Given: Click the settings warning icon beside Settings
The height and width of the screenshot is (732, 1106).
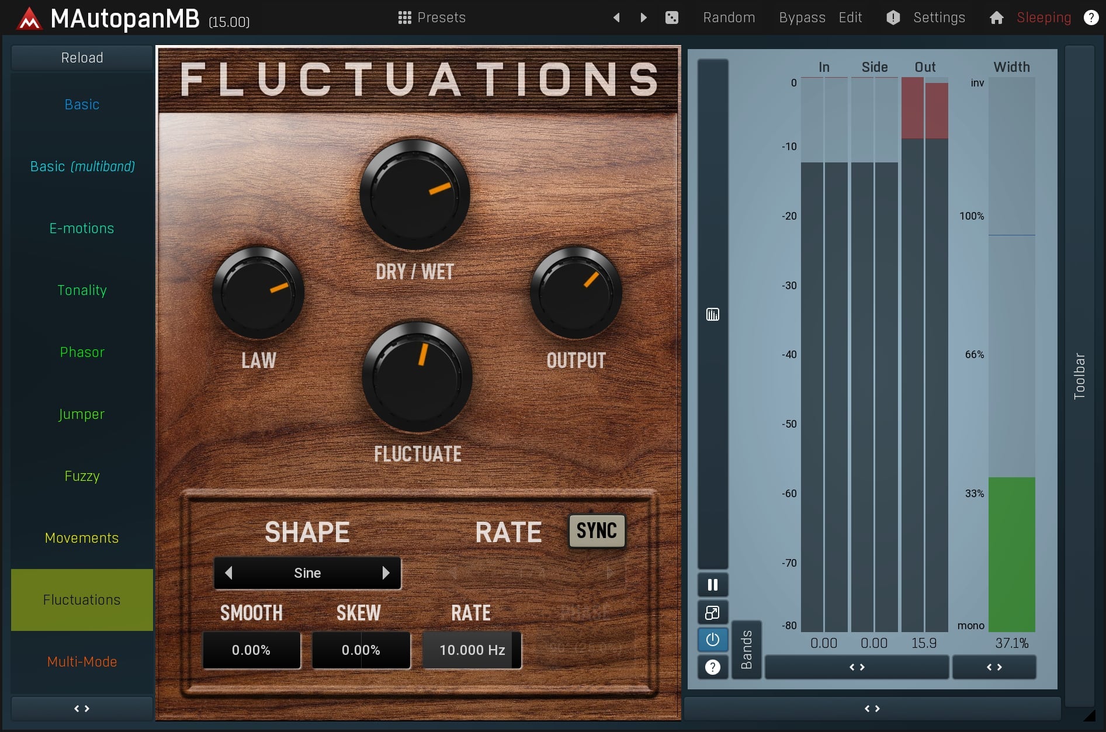Looking at the screenshot, I should (893, 18).
